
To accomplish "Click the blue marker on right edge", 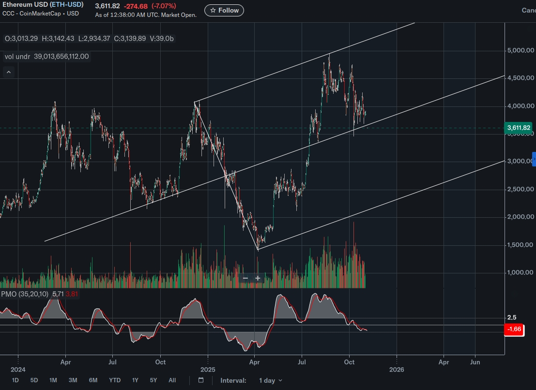I will (x=534, y=159).
